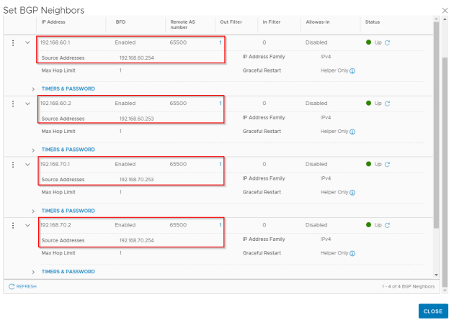Open actions menu for neighbor 192.168.70.2

pyautogui.click(x=13, y=225)
